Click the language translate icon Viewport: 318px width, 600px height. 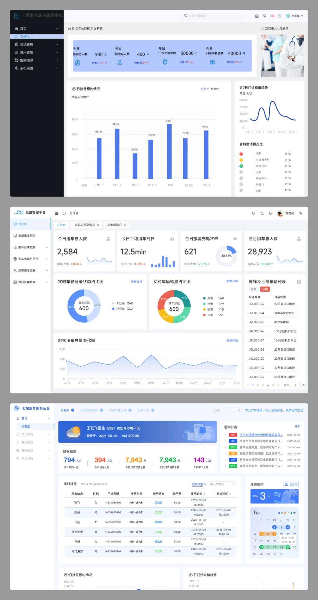pyautogui.click(x=301, y=213)
